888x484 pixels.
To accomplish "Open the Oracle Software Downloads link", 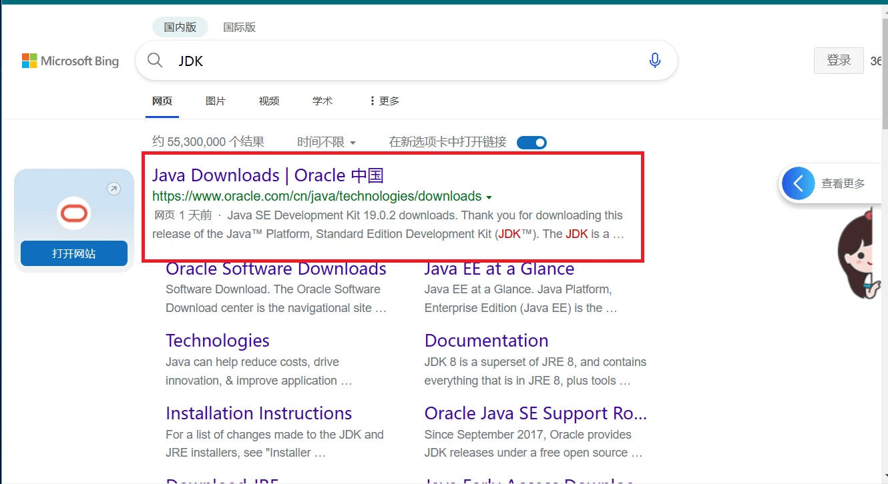I will pos(276,269).
